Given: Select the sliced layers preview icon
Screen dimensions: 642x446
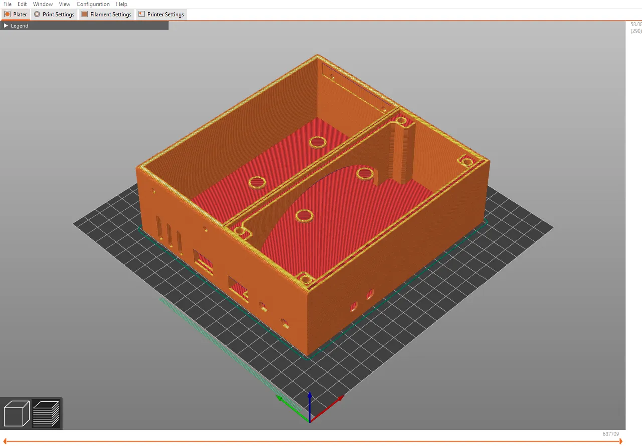Looking at the screenshot, I should pyautogui.click(x=46, y=413).
